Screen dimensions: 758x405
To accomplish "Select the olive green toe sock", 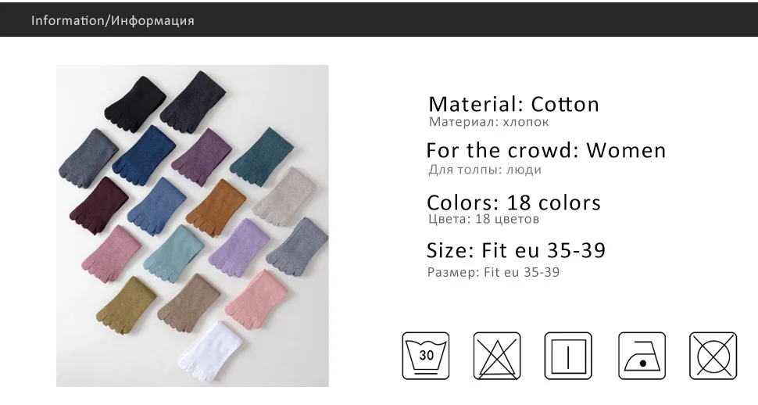I will pyautogui.click(x=126, y=305).
